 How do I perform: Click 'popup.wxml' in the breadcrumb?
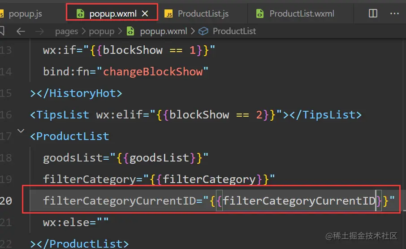tap(164, 31)
